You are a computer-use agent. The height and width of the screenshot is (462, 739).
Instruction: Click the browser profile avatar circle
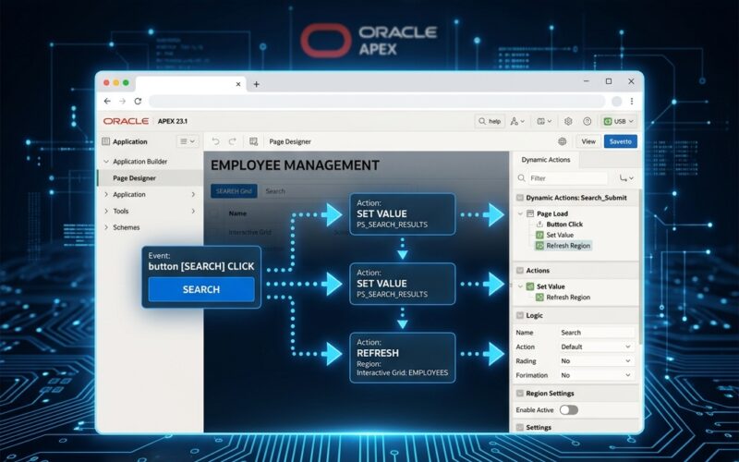(x=616, y=101)
